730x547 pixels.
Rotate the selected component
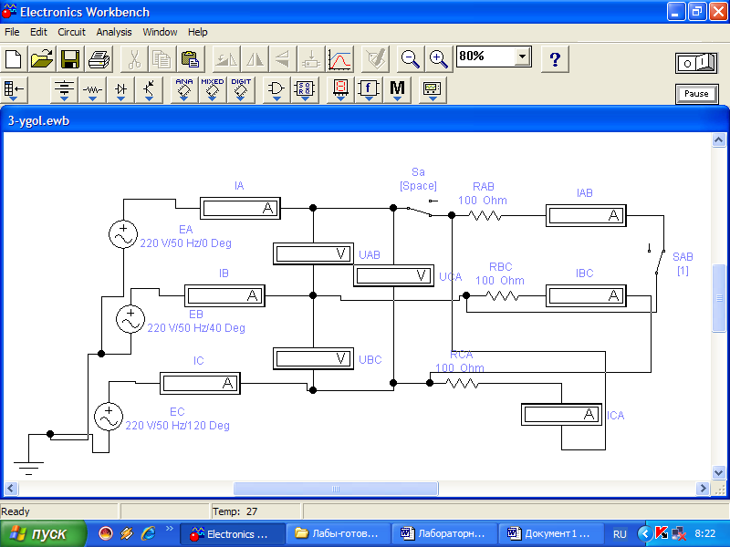tap(226, 59)
